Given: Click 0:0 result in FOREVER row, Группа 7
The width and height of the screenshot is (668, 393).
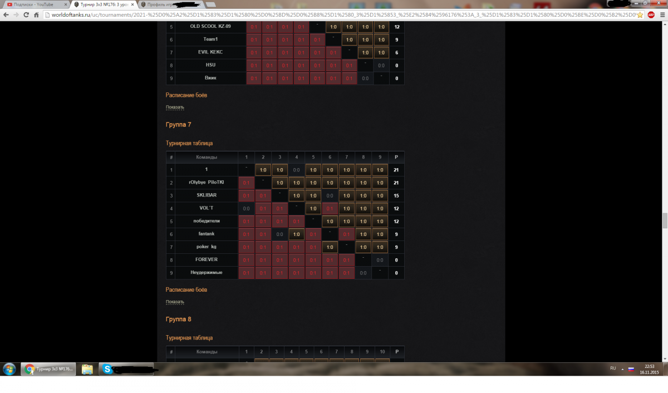Looking at the screenshot, I should pyautogui.click(x=381, y=259).
